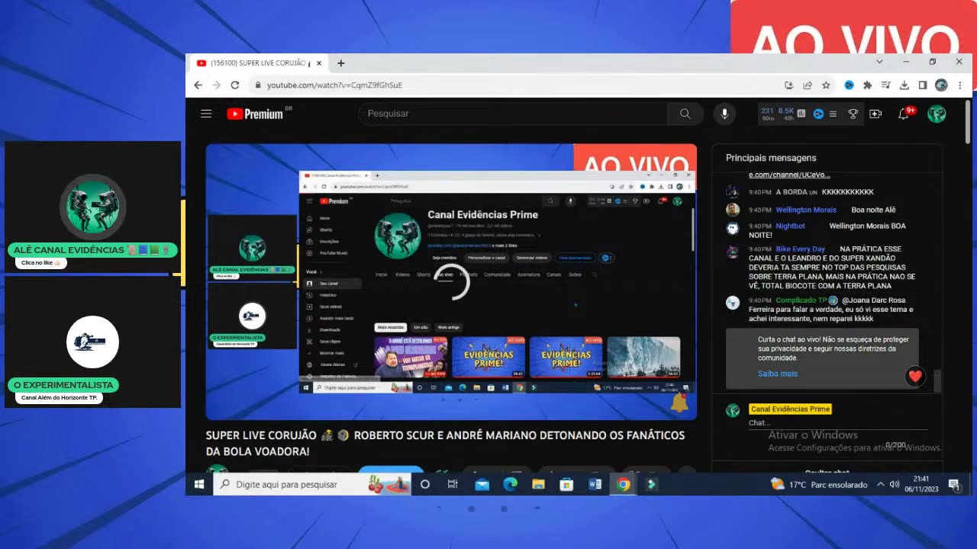This screenshot has width=977, height=549.
Task: Open a new Chrome tab
Action: click(341, 63)
